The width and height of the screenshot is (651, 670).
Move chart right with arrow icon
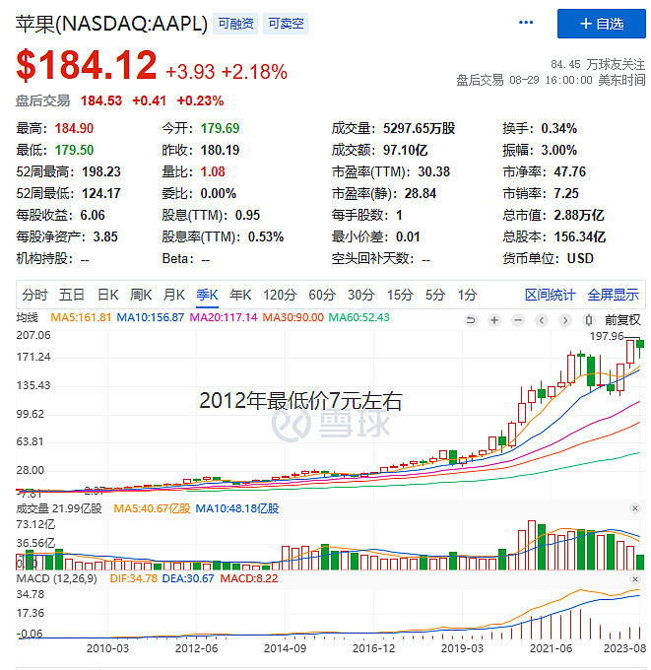(x=565, y=320)
